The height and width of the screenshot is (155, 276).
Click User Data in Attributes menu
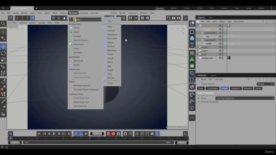tap(219, 79)
